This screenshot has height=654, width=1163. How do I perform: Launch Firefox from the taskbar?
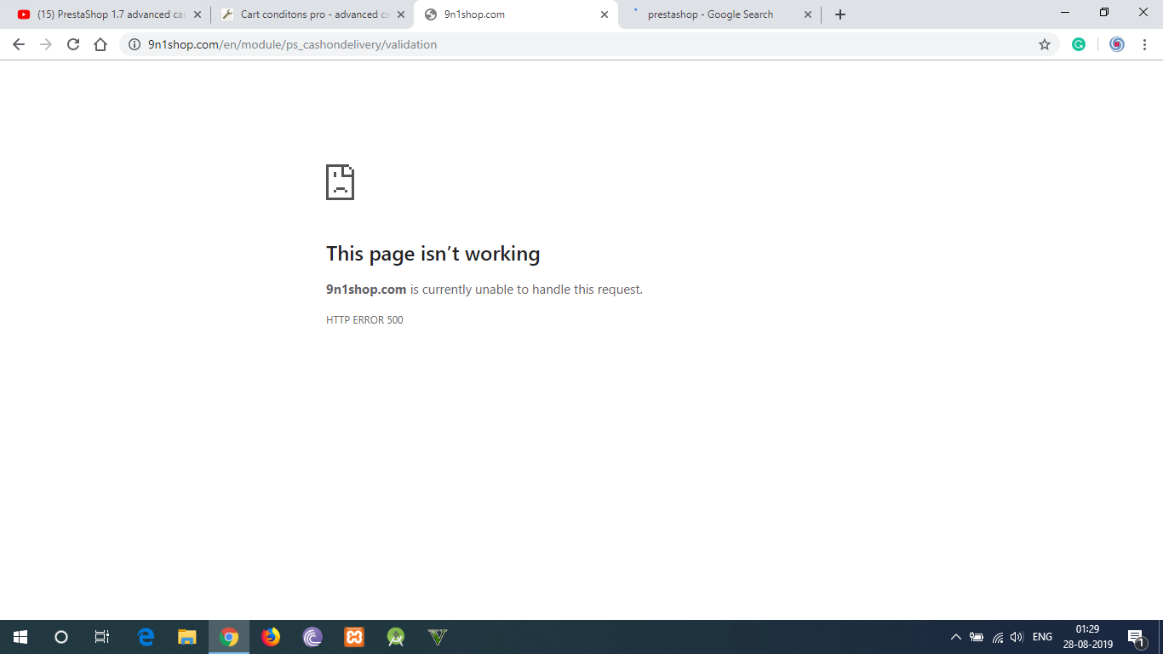point(270,636)
